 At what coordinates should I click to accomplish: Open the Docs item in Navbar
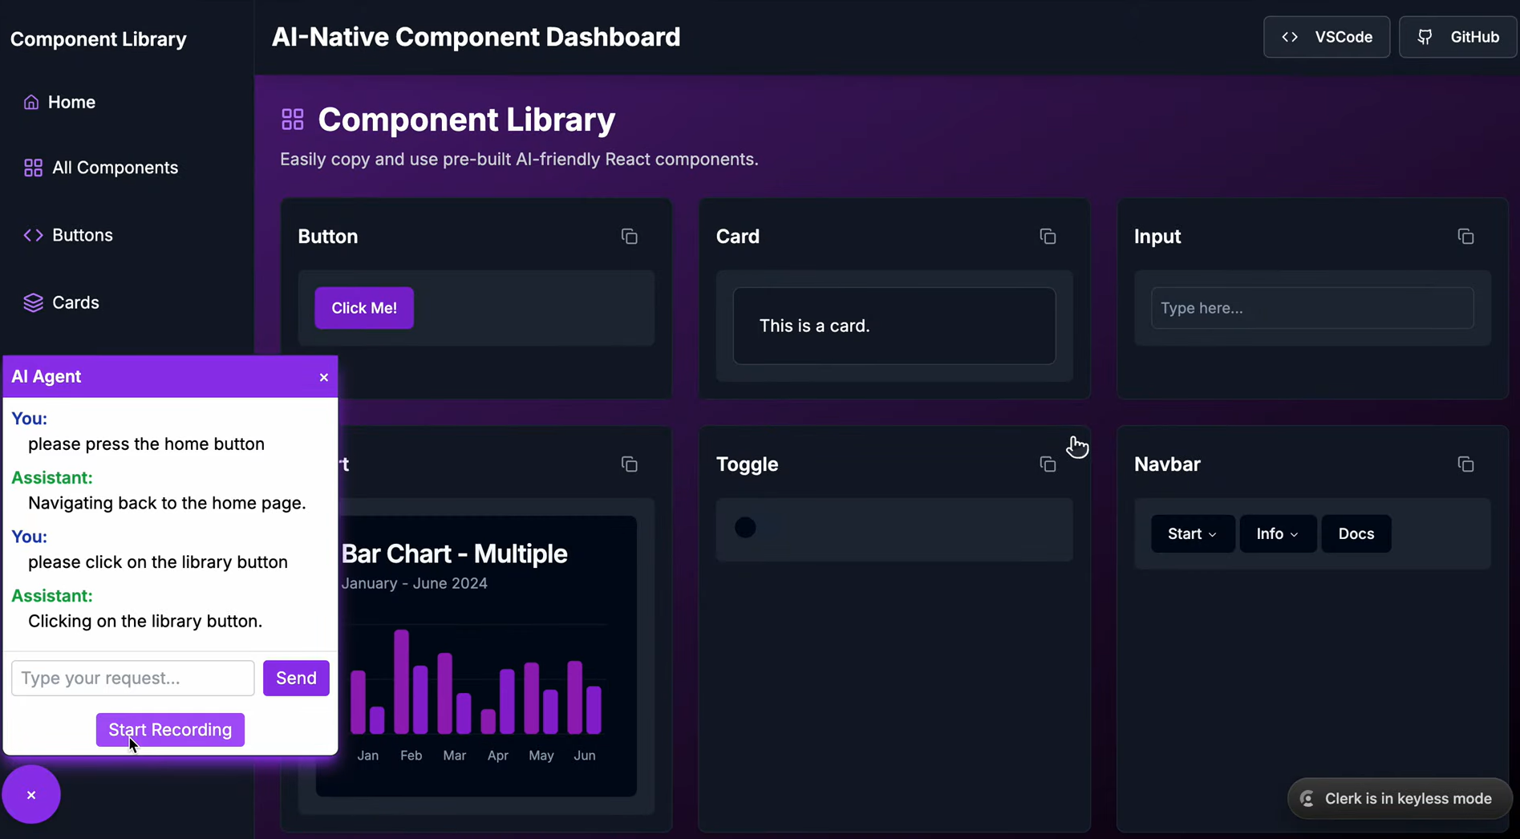coord(1356,533)
